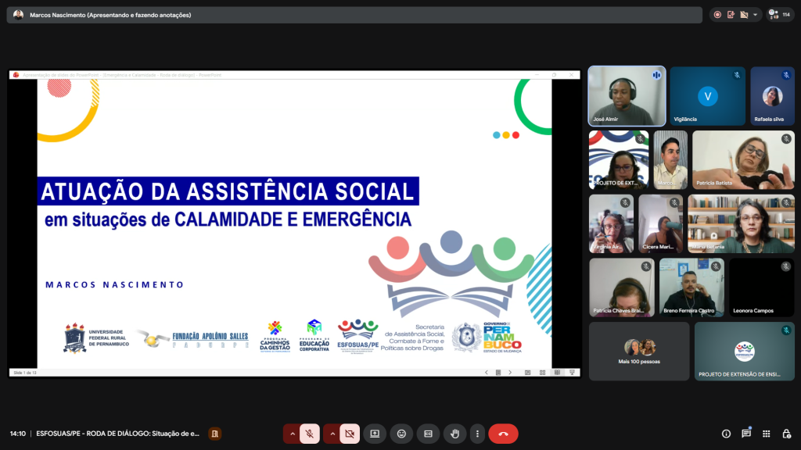Open meeting details info icon
Screen dimensions: 801x450
pyautogui.click(x=726, y=434)
